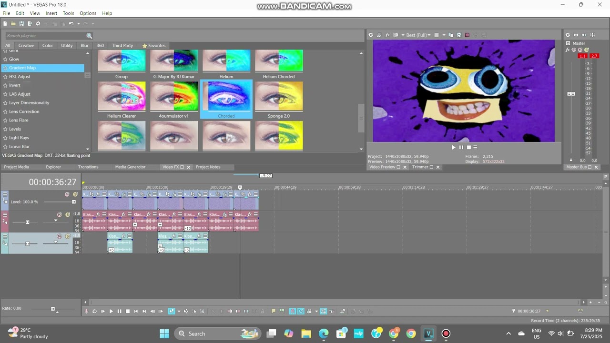Screen dimensions: 610x343
Task: Mute video track 1
Action: (x=67, y=194)
